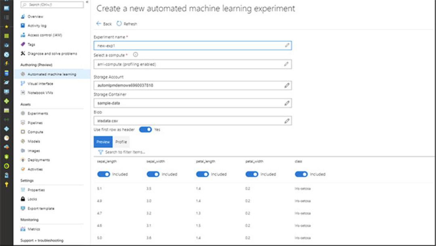Toggle class column Included switch
Screen dimensions: 436x246
301,174
